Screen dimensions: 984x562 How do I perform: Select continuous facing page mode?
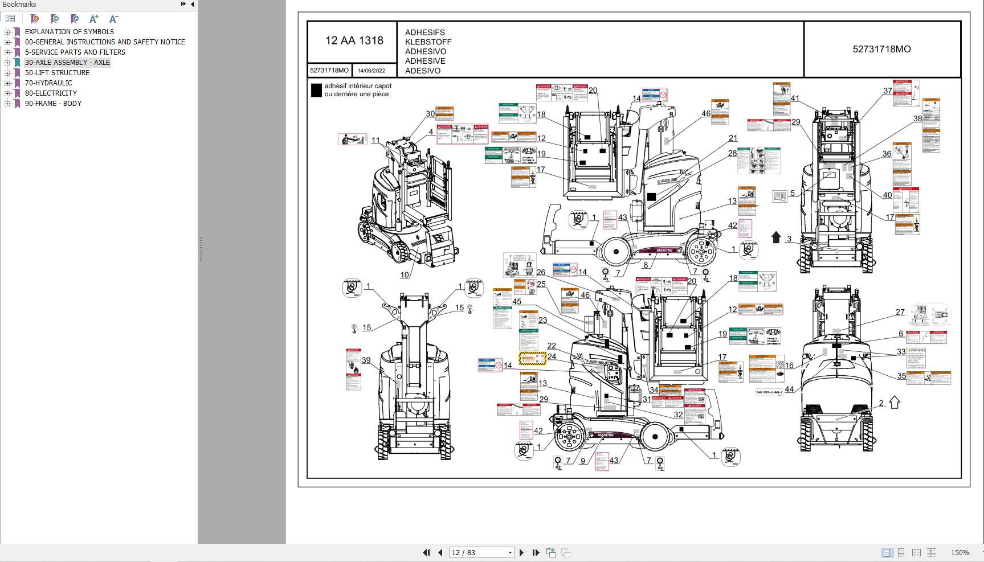pyautogui.click(x=932, y=552)
